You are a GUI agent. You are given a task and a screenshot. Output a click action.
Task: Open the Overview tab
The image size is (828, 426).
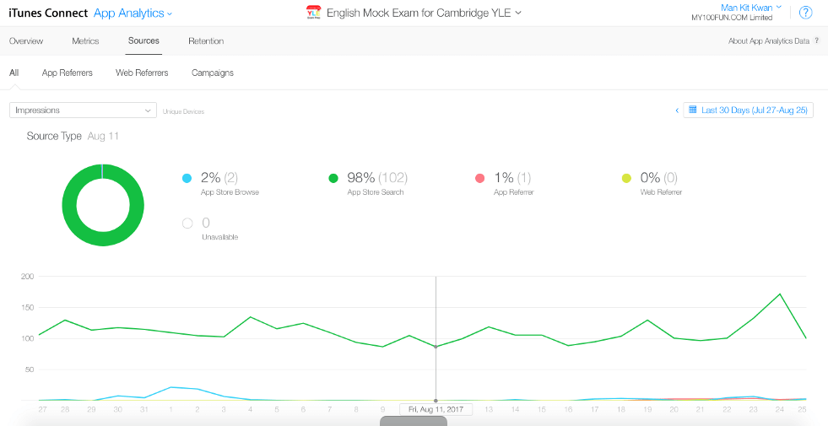click(26, 40)
